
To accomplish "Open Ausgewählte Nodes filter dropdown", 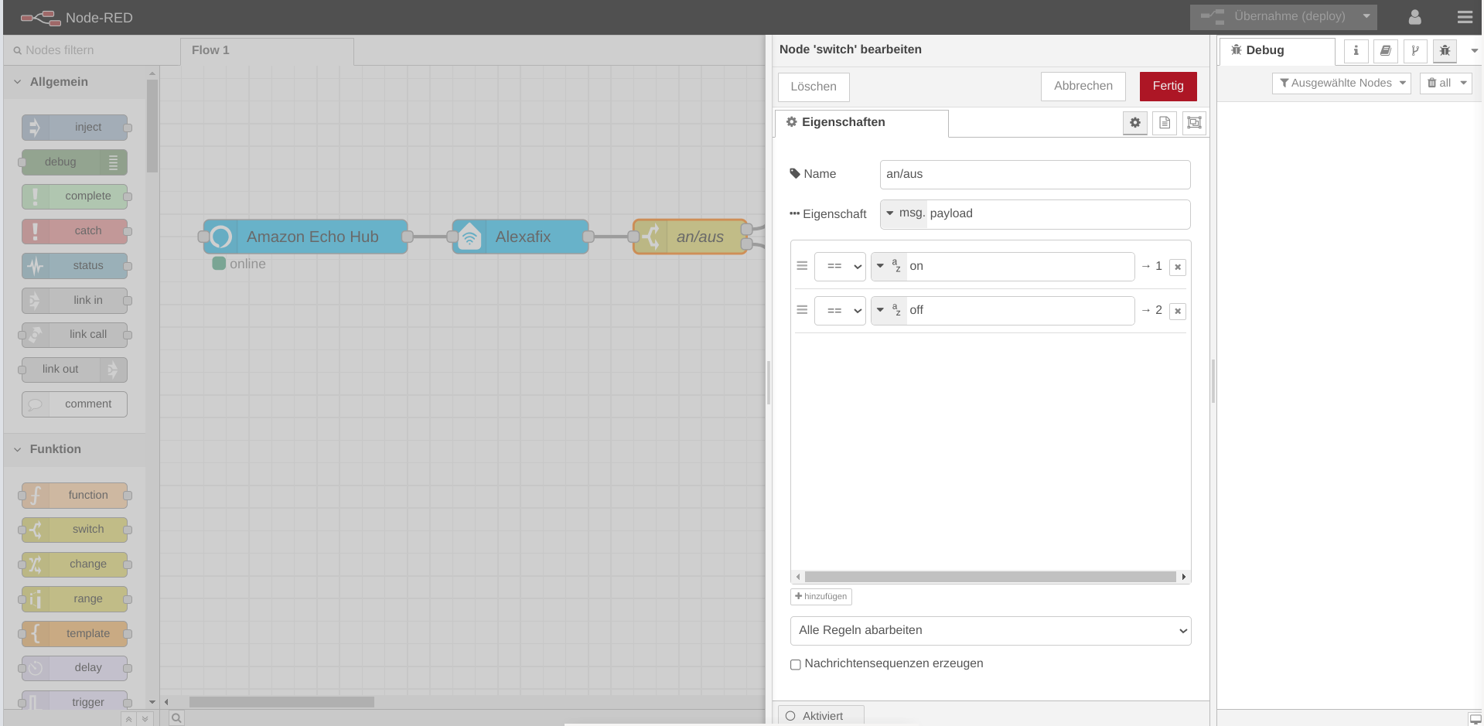I will pyautogui.click(x=1342, y=84).
